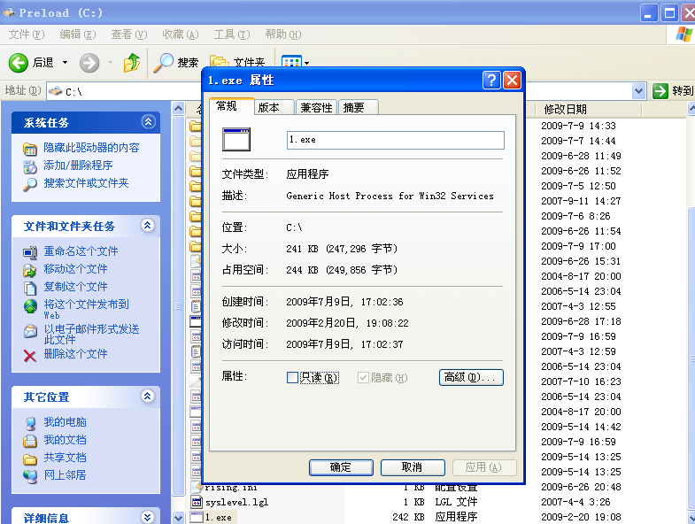Switch to the Compatibility tab
Image resolution: width=695 pixels, height=524 pixels.
pos(316,107)
